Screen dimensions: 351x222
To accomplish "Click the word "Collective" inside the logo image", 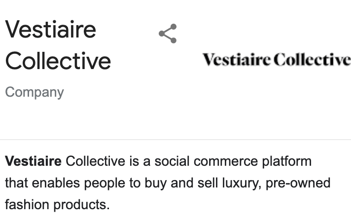I will pyautogui.click(x=312, y=60).
